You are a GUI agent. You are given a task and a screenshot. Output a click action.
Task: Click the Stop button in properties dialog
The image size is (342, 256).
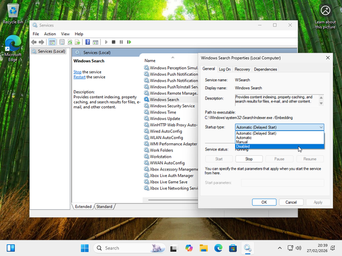[249, 159]
